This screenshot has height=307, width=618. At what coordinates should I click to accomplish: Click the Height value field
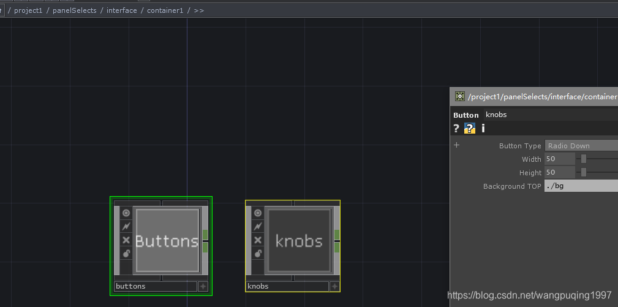tap(560, 173)
